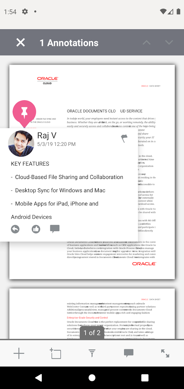
Task: Tap 'Cloud-Based File Sharing and Collaboration' line
Action: tap(69, 177)
